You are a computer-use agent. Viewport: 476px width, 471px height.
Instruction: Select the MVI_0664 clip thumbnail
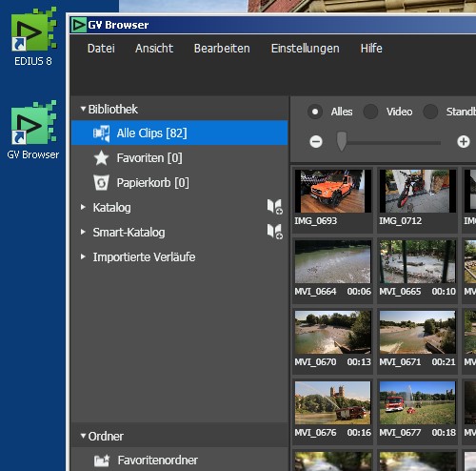[x=332, y=261]
